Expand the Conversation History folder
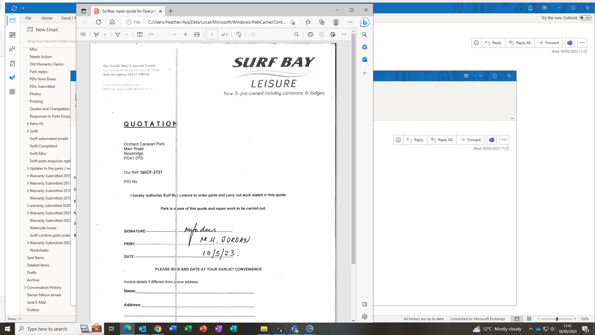 point(25,288)
